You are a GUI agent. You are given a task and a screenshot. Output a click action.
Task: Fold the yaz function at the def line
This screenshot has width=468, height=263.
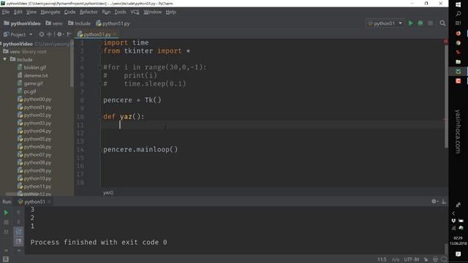click(x=101, y=117)
